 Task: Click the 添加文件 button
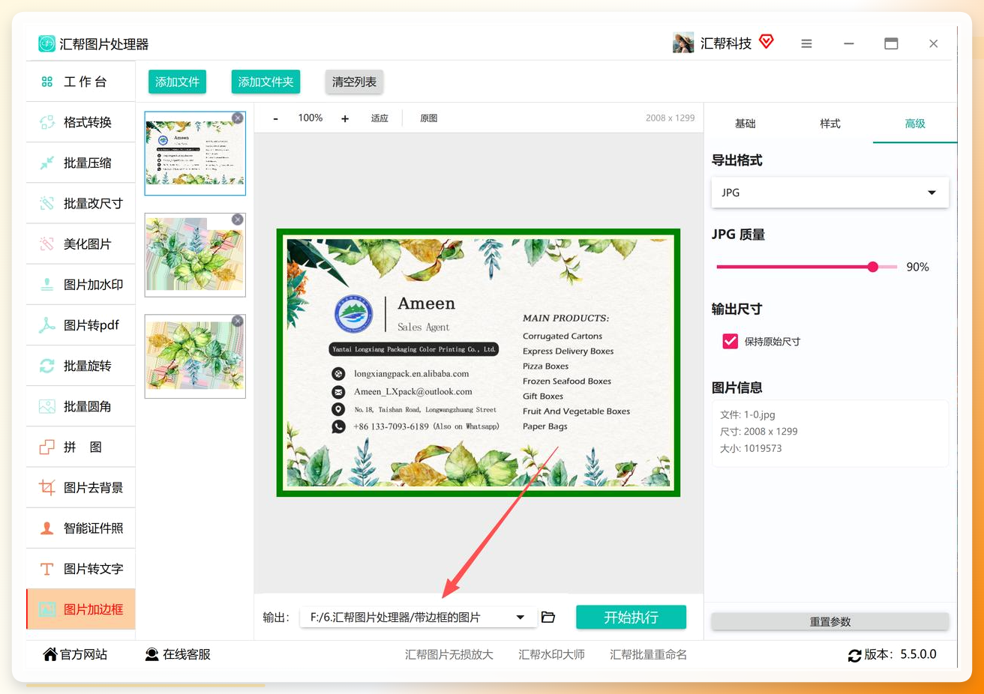177,82
